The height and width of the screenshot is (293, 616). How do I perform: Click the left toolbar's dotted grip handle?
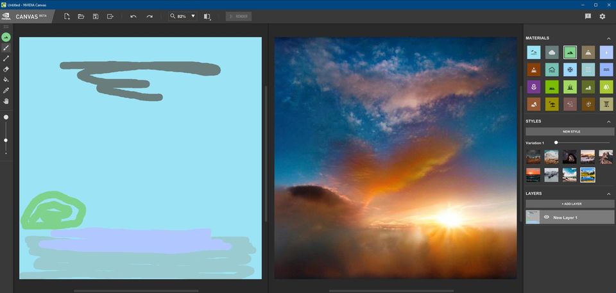click(6, 27)
